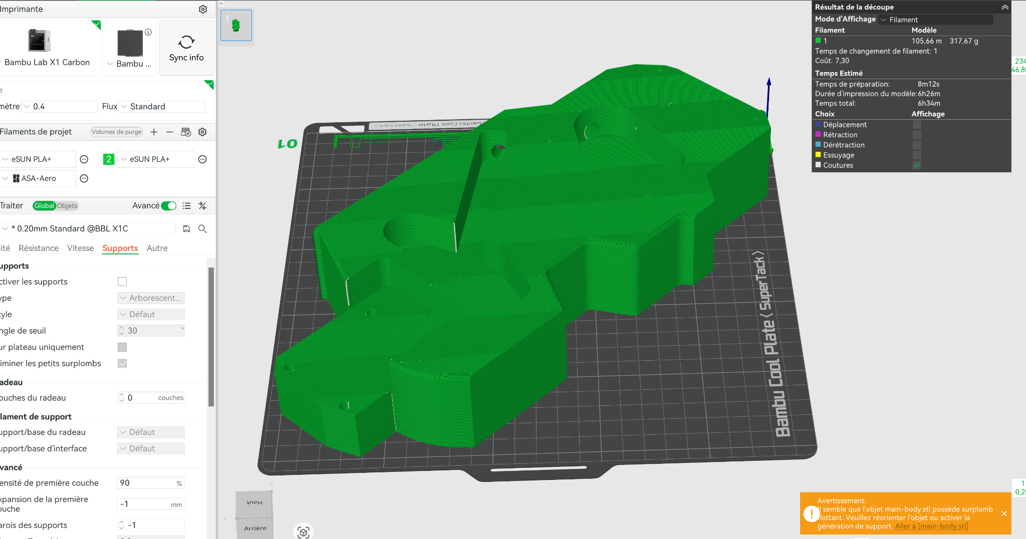Click the AMS filament sync icon

point(186,132)
